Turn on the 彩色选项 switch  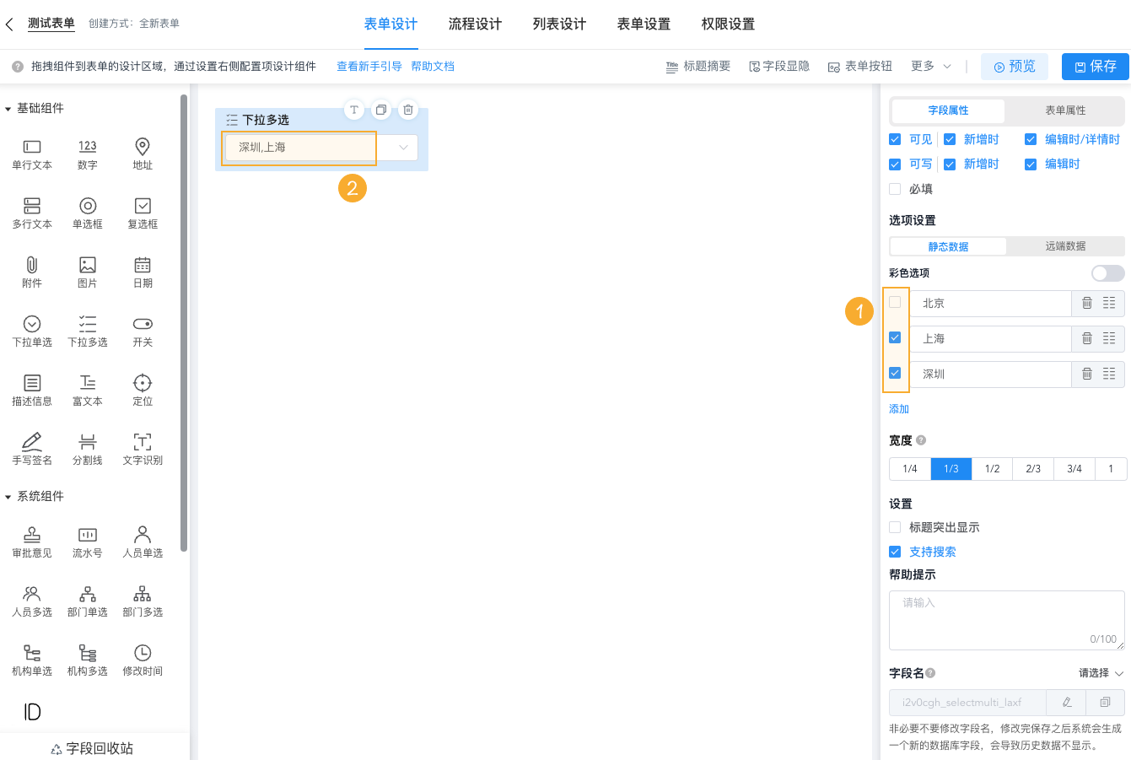pos(1107,272)
